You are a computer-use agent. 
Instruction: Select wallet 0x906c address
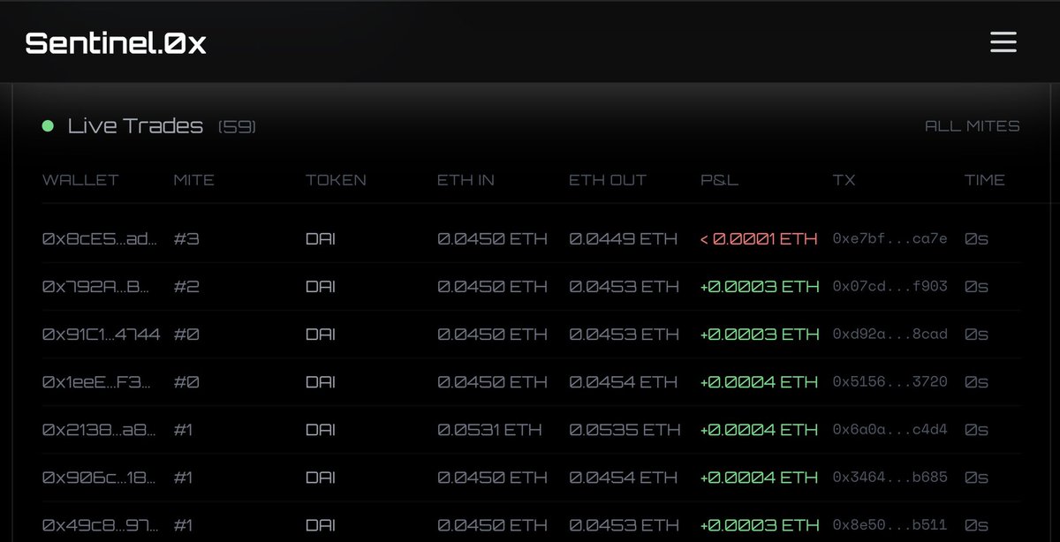(101, 478)
